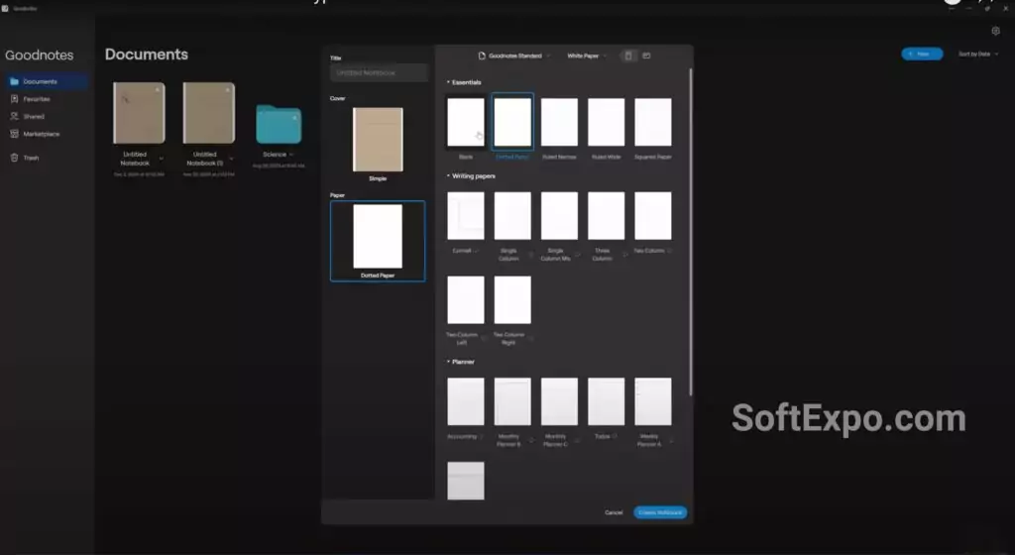The image size is (1015, 555).
Task: Choose the Ruled Wide template
Action: [x=606, y=122]
